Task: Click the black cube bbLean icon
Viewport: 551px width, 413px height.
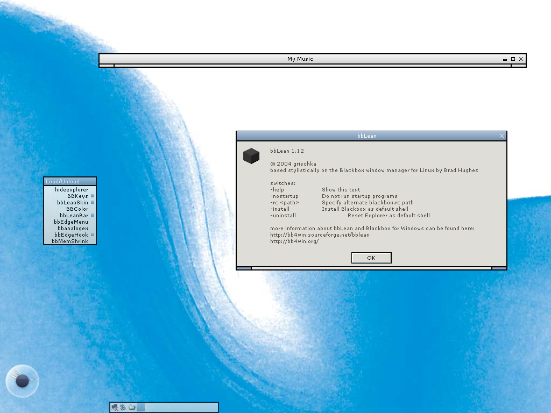Action: 251,156
